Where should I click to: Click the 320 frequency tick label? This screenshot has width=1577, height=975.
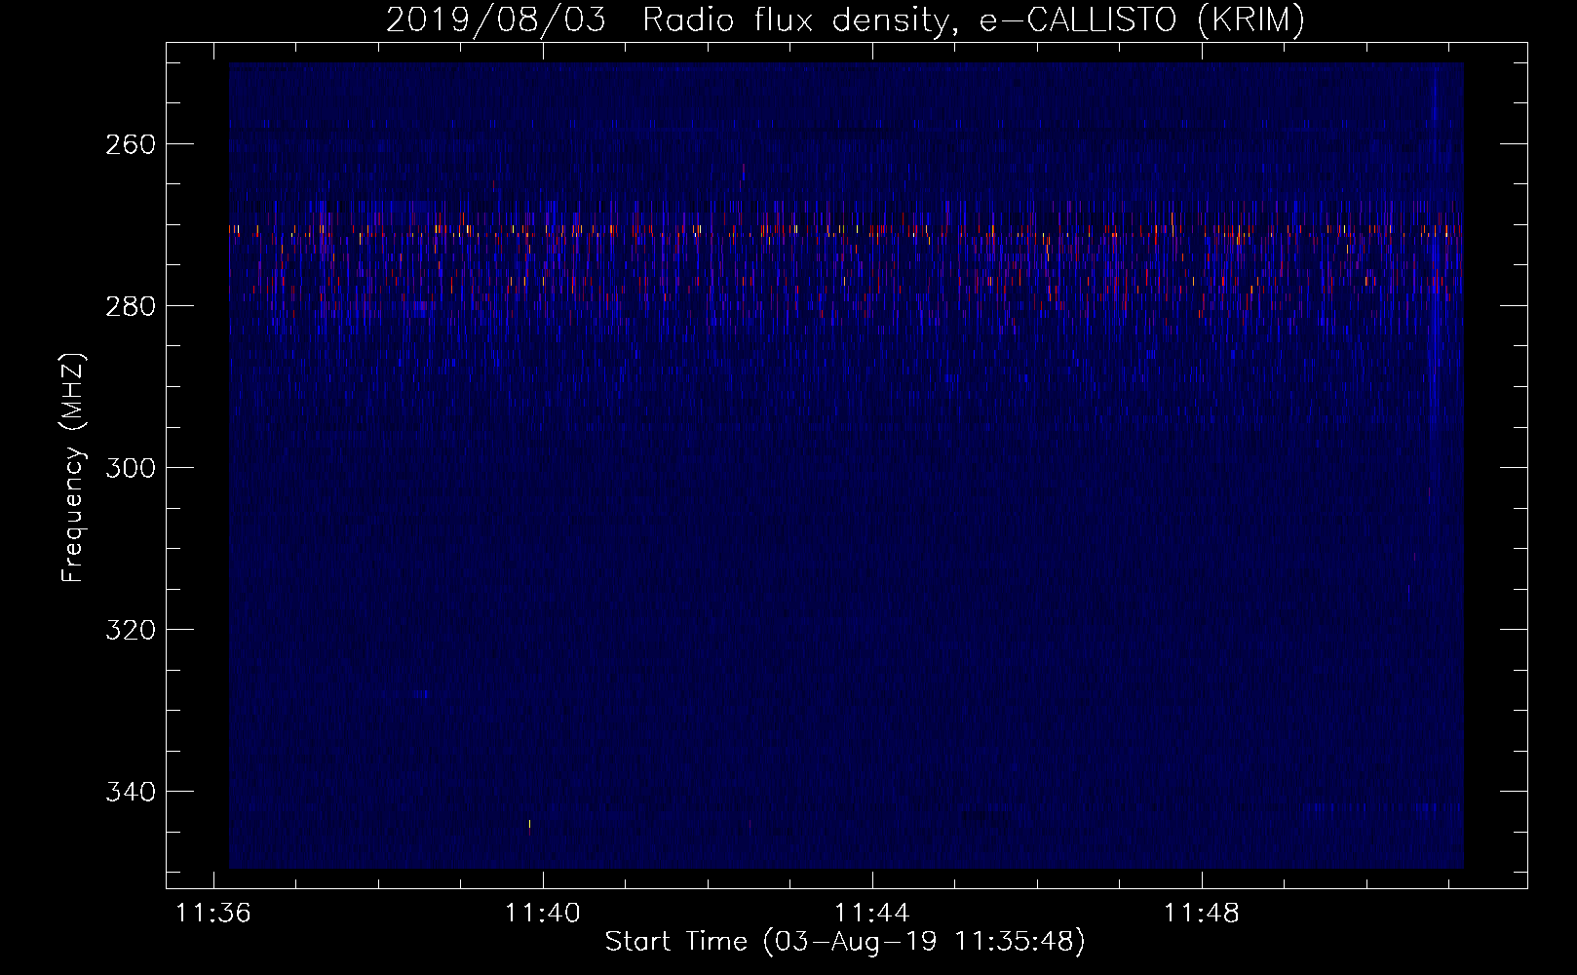click(x=129, y=630)
